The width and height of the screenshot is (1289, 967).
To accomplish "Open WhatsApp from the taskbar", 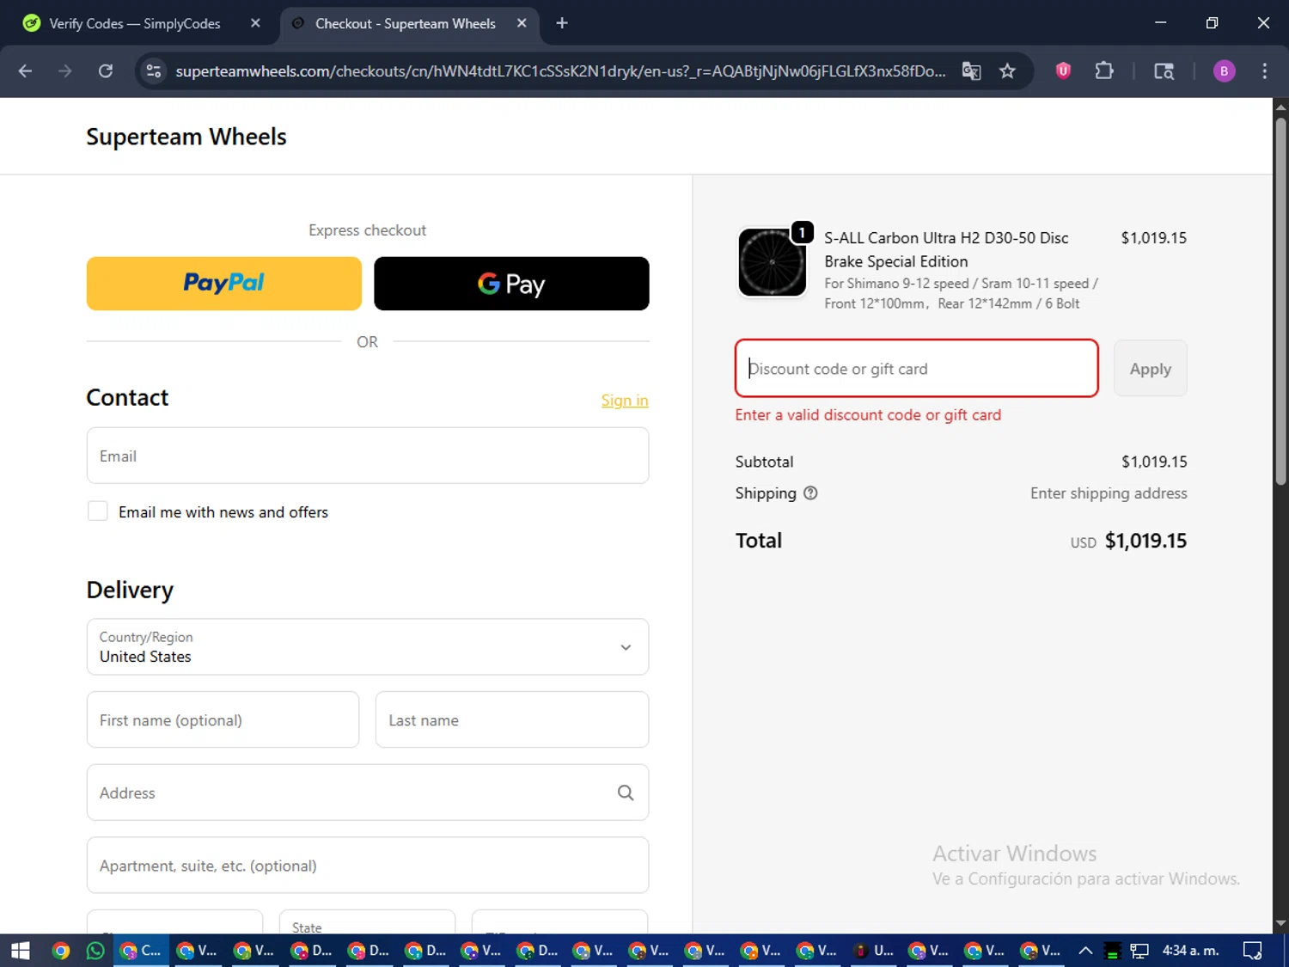I will 95,951.
